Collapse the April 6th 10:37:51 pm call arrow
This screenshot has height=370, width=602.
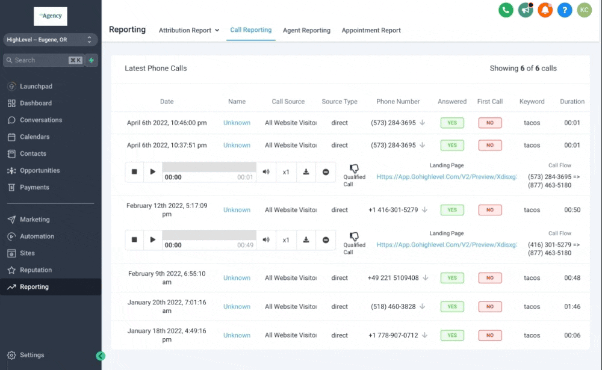(423, 145)
